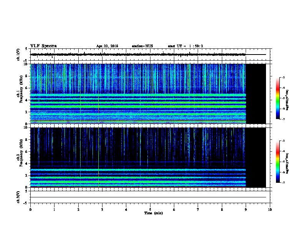Click the "Time (min)" axis title
This screenshot has height=235, width=304.
tap(154, 213)
